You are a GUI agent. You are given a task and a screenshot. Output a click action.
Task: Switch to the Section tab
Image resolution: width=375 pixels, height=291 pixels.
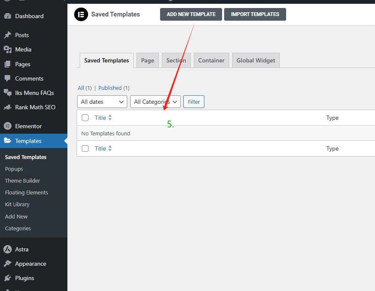click(176, 60)
